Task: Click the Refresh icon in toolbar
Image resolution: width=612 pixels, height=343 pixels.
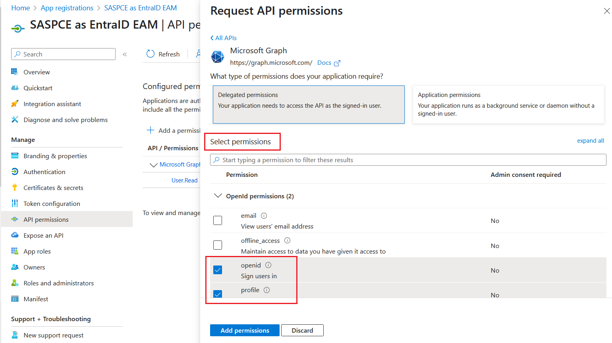Action: click(151, 54)
